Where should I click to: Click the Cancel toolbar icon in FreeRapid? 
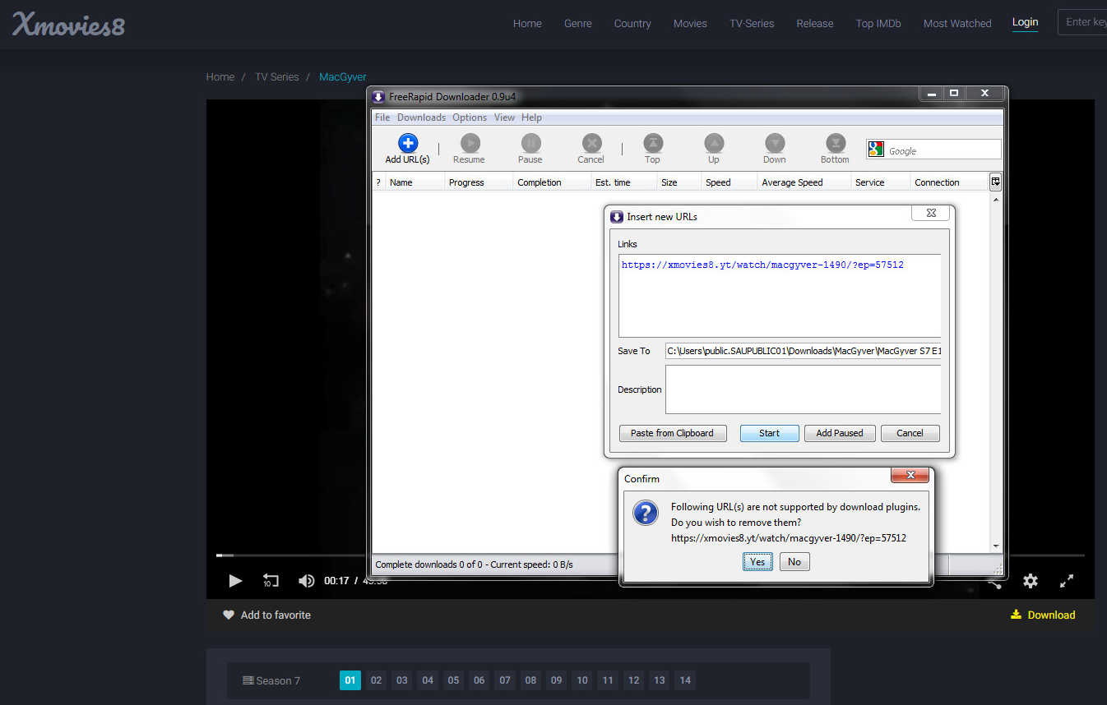point(591,143)
